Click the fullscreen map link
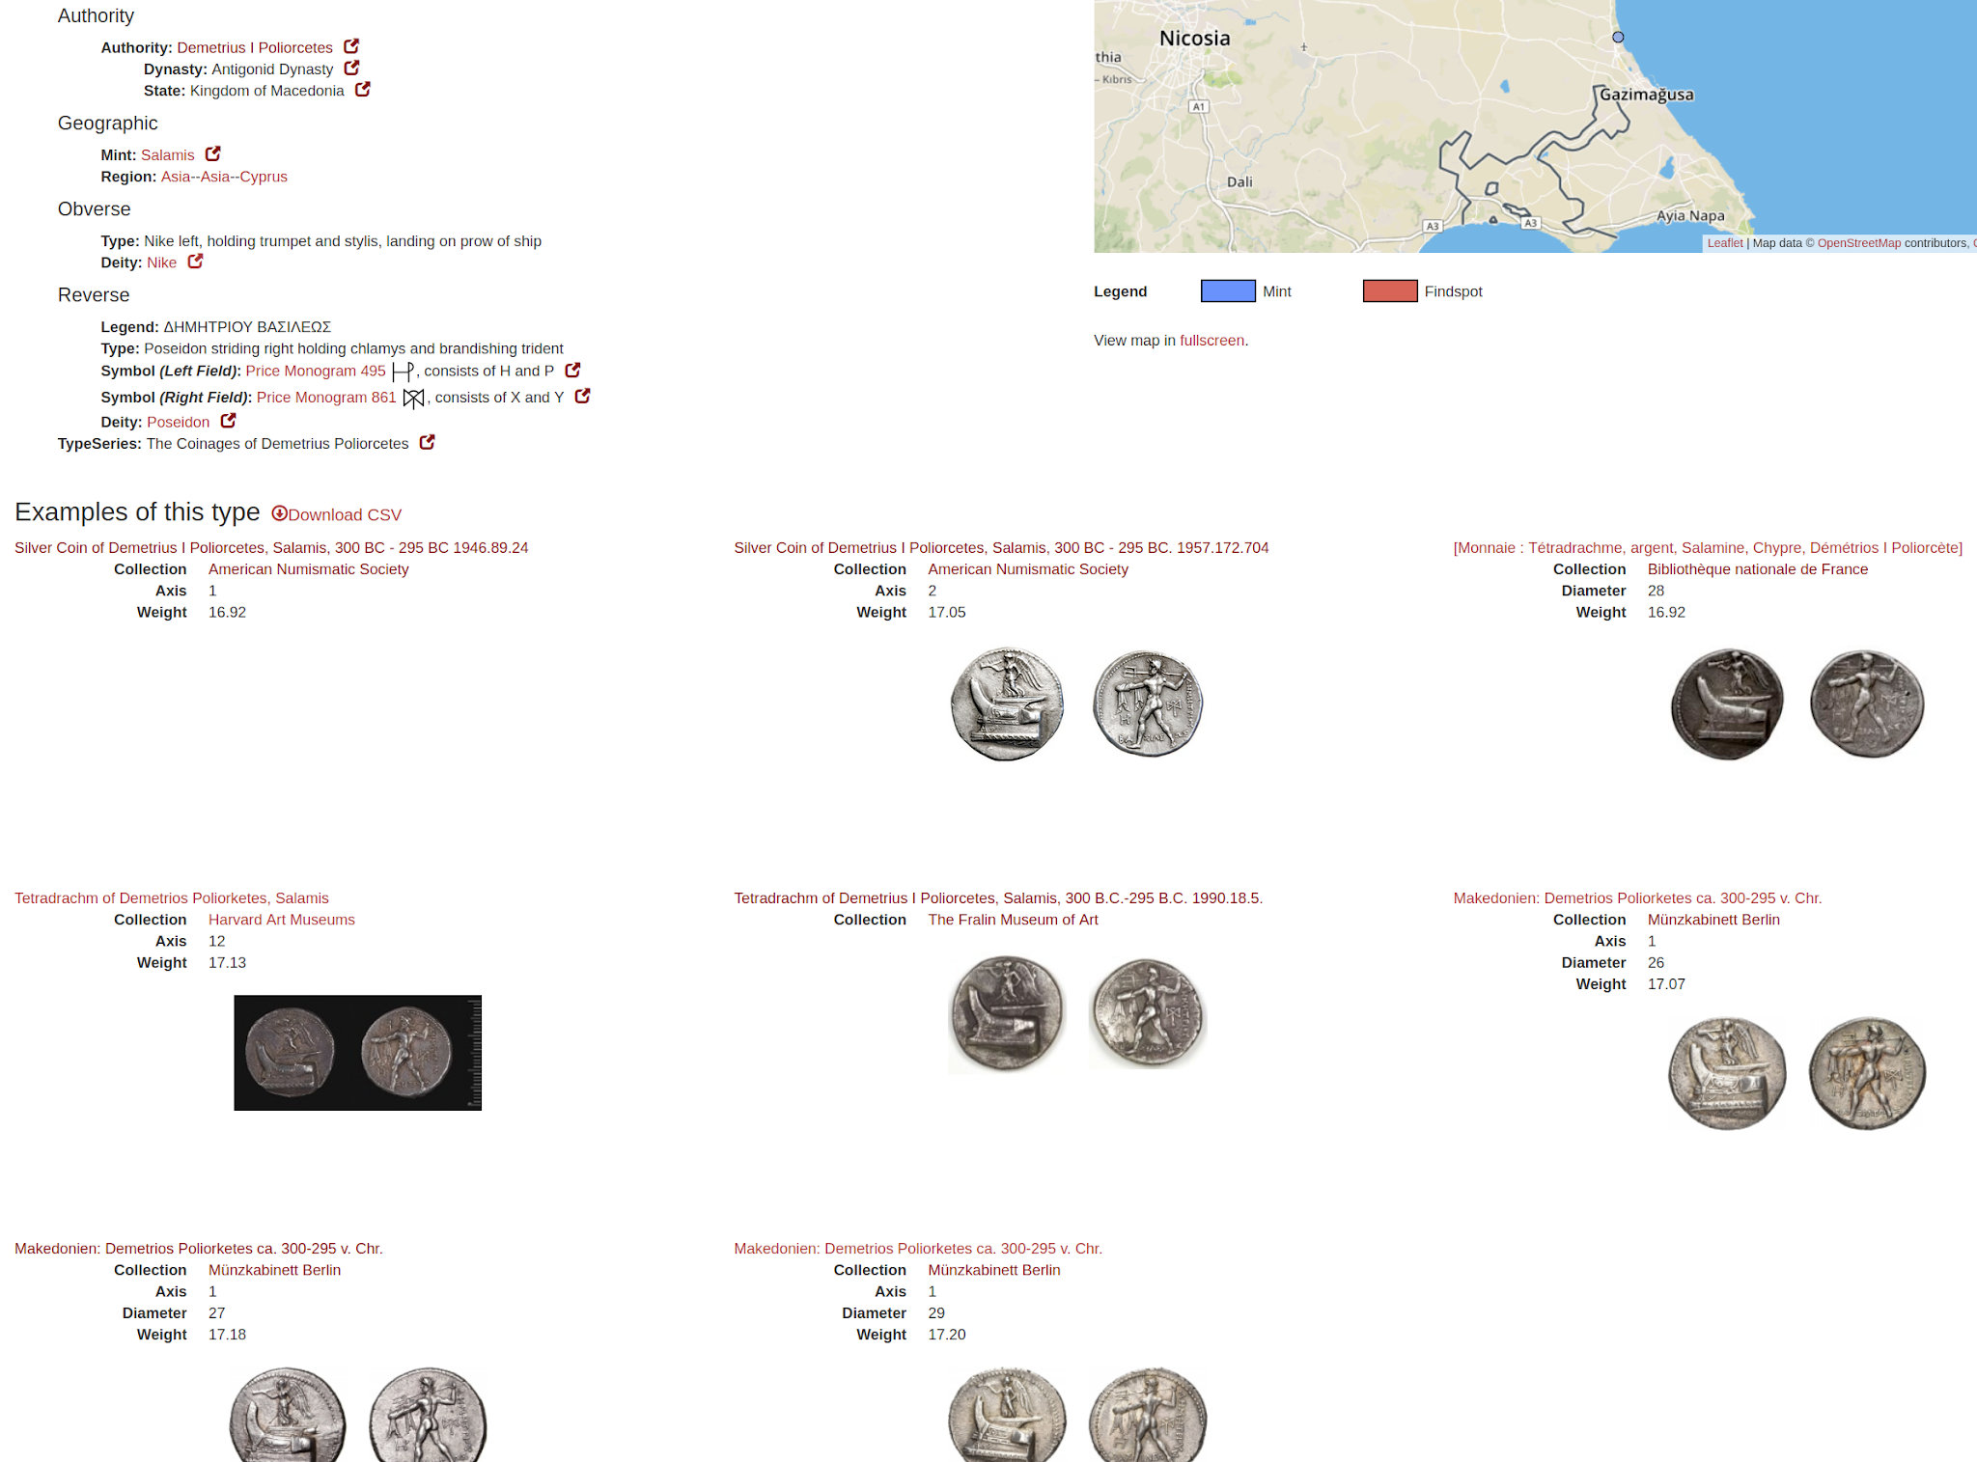Viewport: 1977px width, 1462px height. (x=1211, y=341)
